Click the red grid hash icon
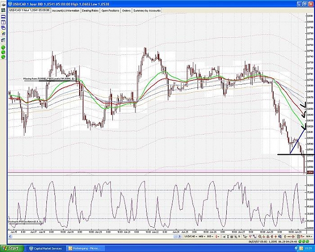This screenshot has width=315, height=252. (272, 236)
